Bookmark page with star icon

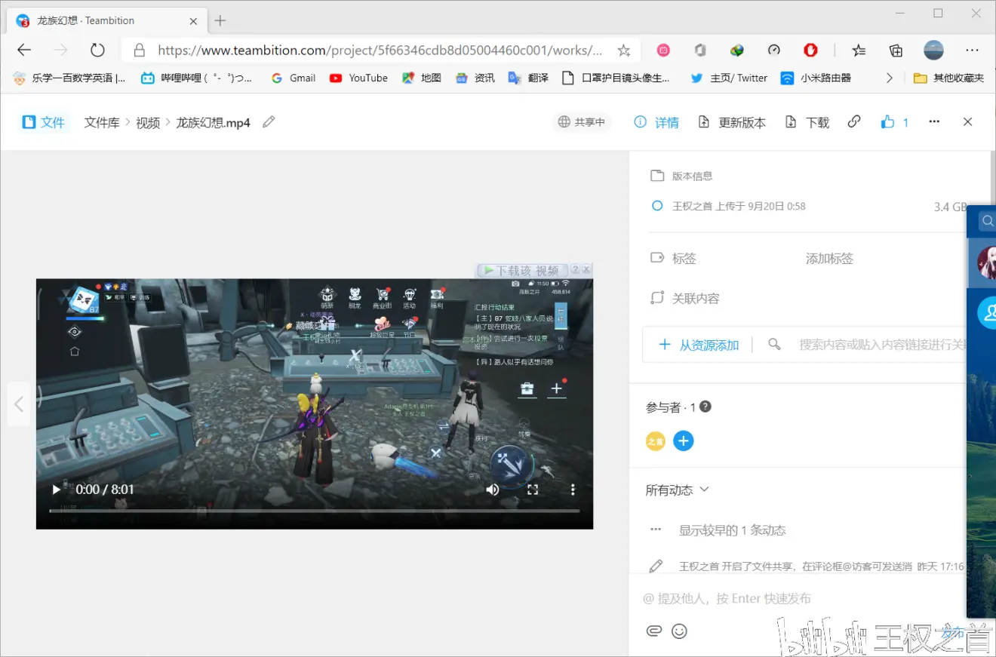(x=623, y=51)
